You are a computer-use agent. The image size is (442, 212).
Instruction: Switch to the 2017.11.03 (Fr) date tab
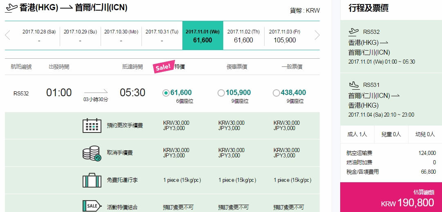pyautogui.click(x=285, y=36)
